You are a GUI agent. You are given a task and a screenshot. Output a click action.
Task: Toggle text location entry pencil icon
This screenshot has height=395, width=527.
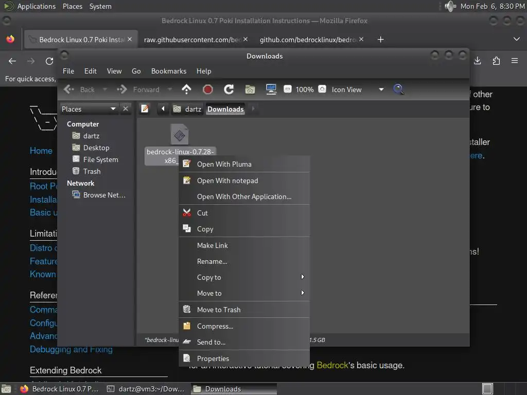coord(145,109)
